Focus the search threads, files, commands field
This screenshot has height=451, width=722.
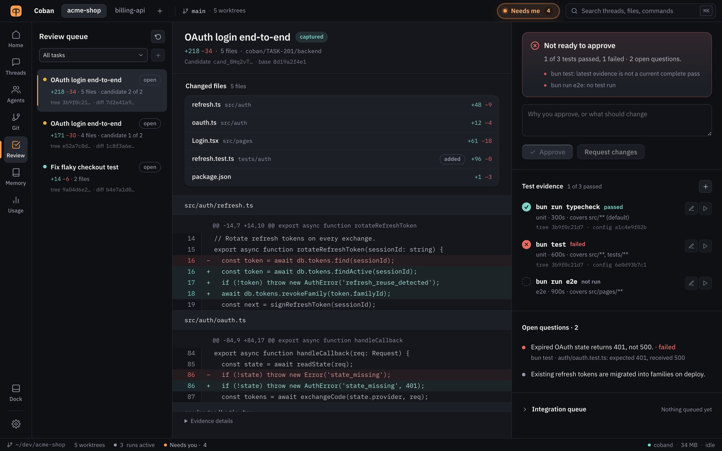pyautogui.click(x=640, y=11)
